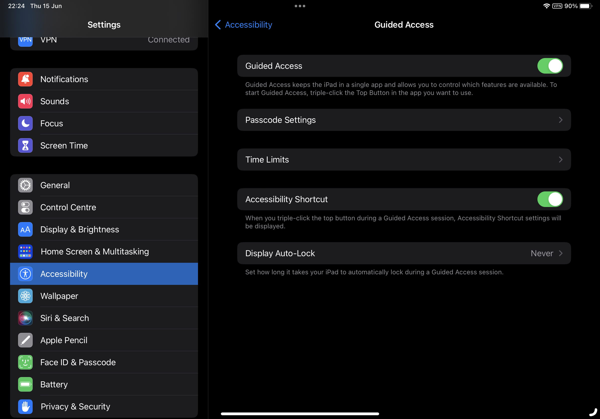Screen dimensions: 600x419
Task: Disable the Accessibility Shortcut switch
Action: click(550, 199)
